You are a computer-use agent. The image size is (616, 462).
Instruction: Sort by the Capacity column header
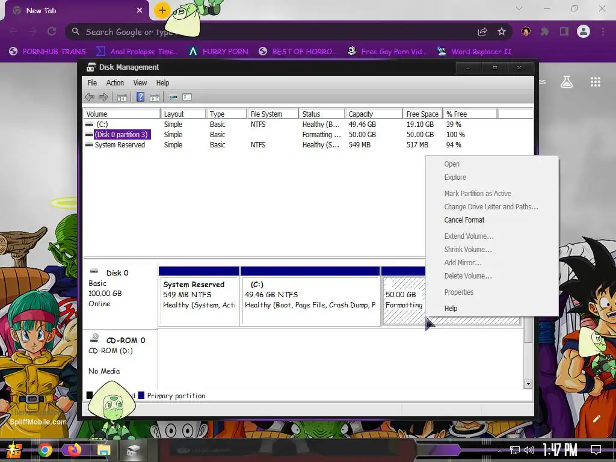374,114
